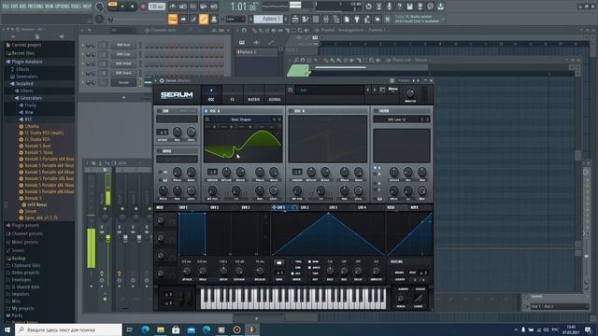Open File Explorer from taskbar
Image resolution: width=598 pixels, height=336 pixels.
coord(161,329)
